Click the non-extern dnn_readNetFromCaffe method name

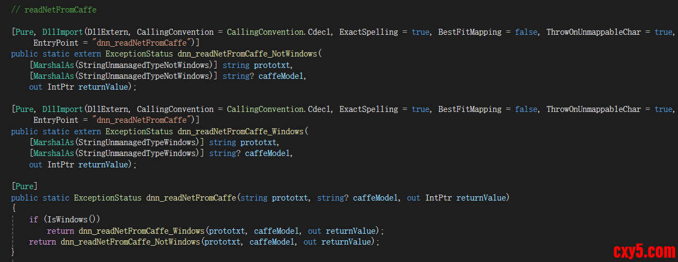tap(191, 197)
